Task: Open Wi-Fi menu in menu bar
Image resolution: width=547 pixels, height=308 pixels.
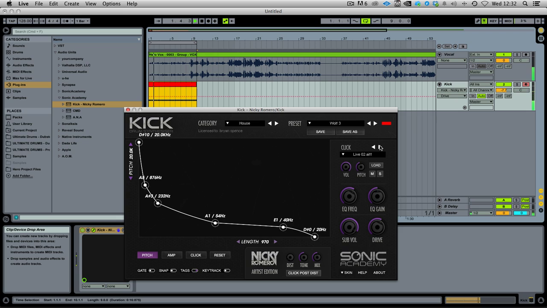Action: (x=485, y=3)
